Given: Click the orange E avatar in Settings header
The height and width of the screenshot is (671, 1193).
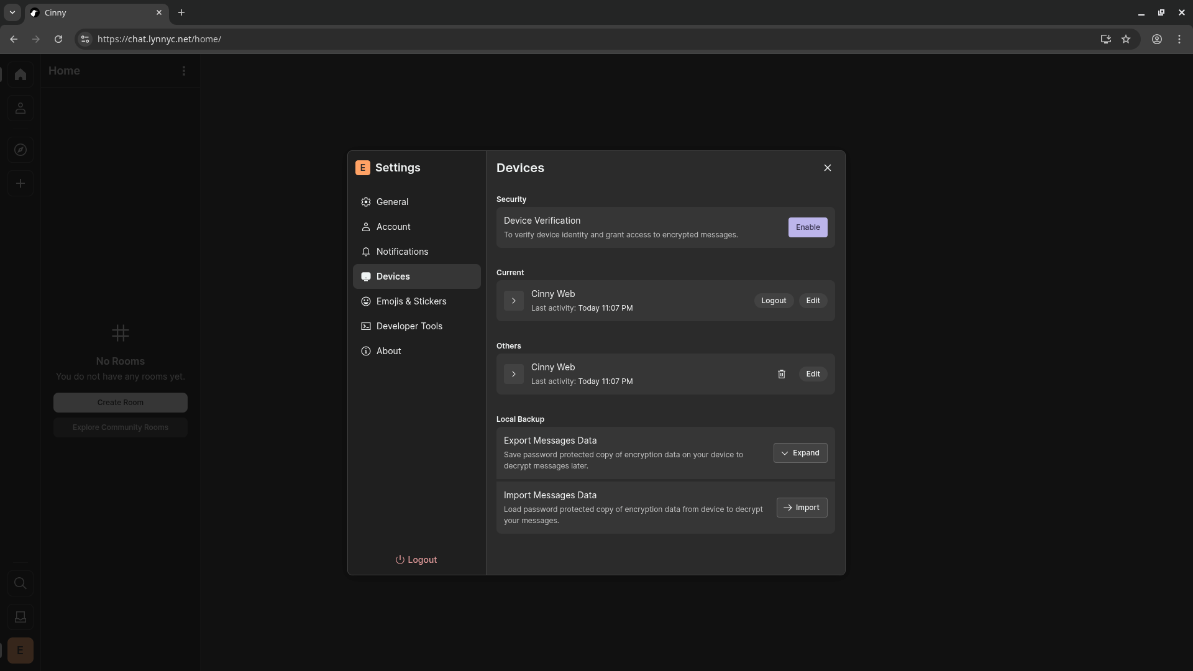Looking at the screenshot, I should click(363, 168).
